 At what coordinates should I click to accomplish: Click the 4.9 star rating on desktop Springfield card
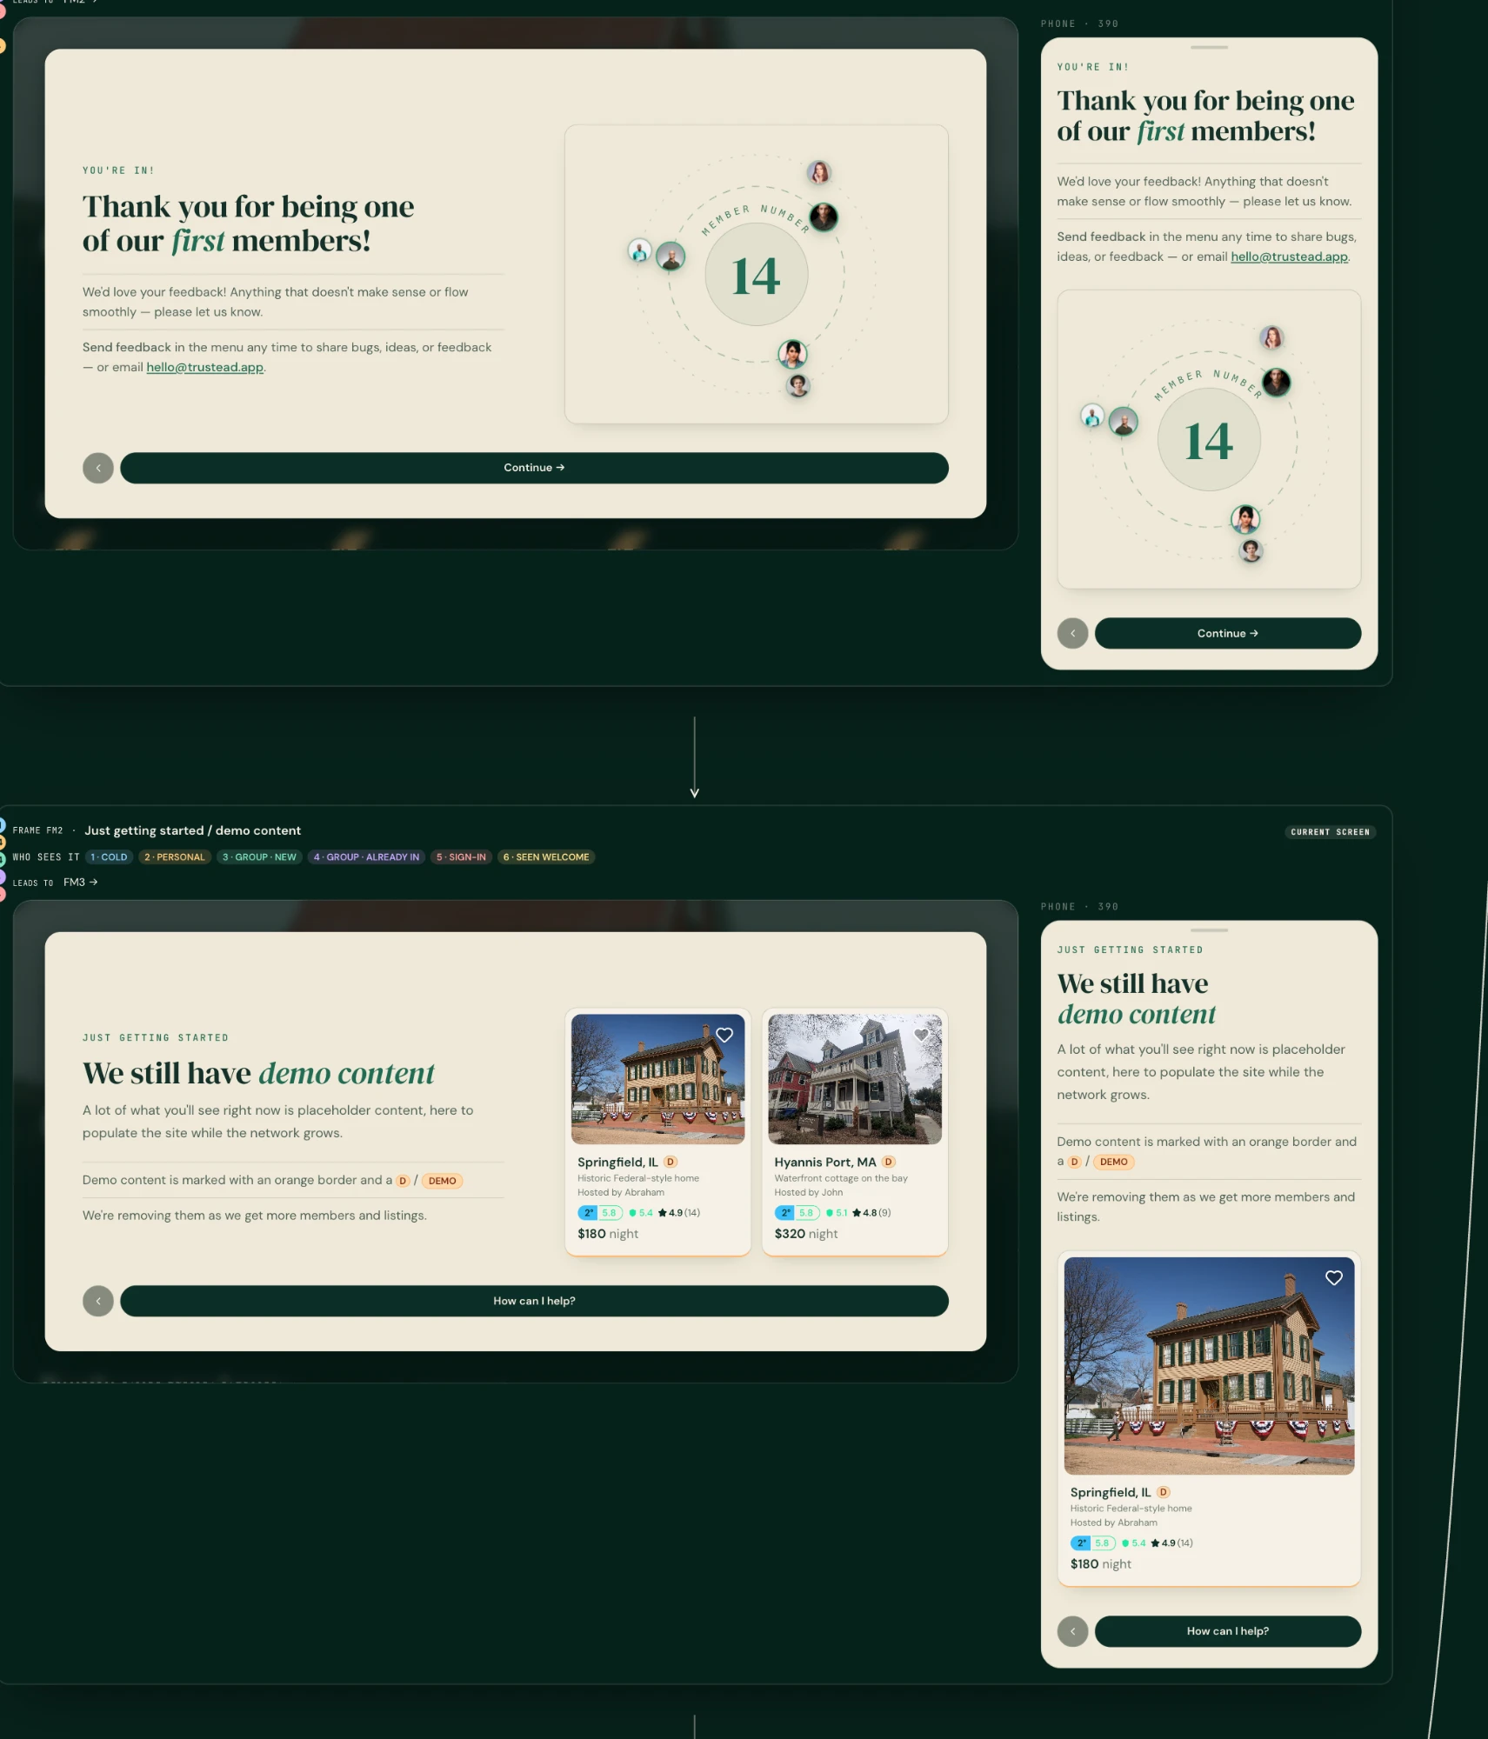tap(679, 1213)
